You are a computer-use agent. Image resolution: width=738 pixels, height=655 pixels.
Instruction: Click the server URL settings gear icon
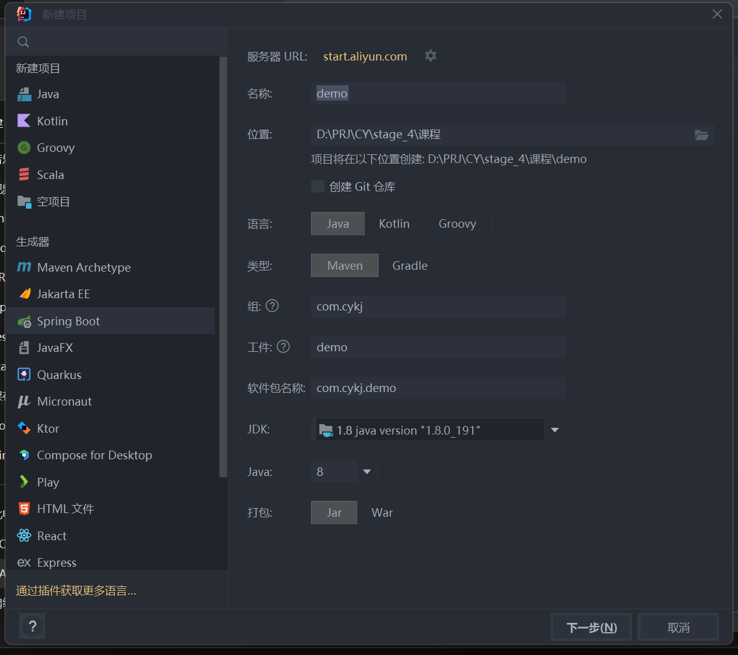[431, 56]
